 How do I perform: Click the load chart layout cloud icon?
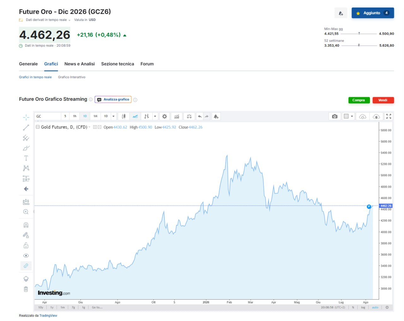tap(363, 116)
